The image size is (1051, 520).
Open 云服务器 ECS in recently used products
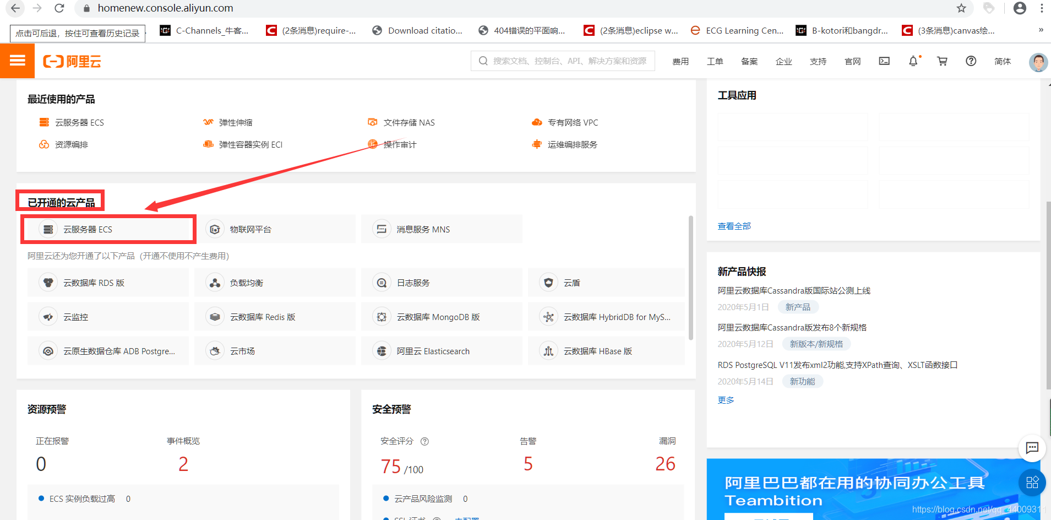(x=72, y=122)
